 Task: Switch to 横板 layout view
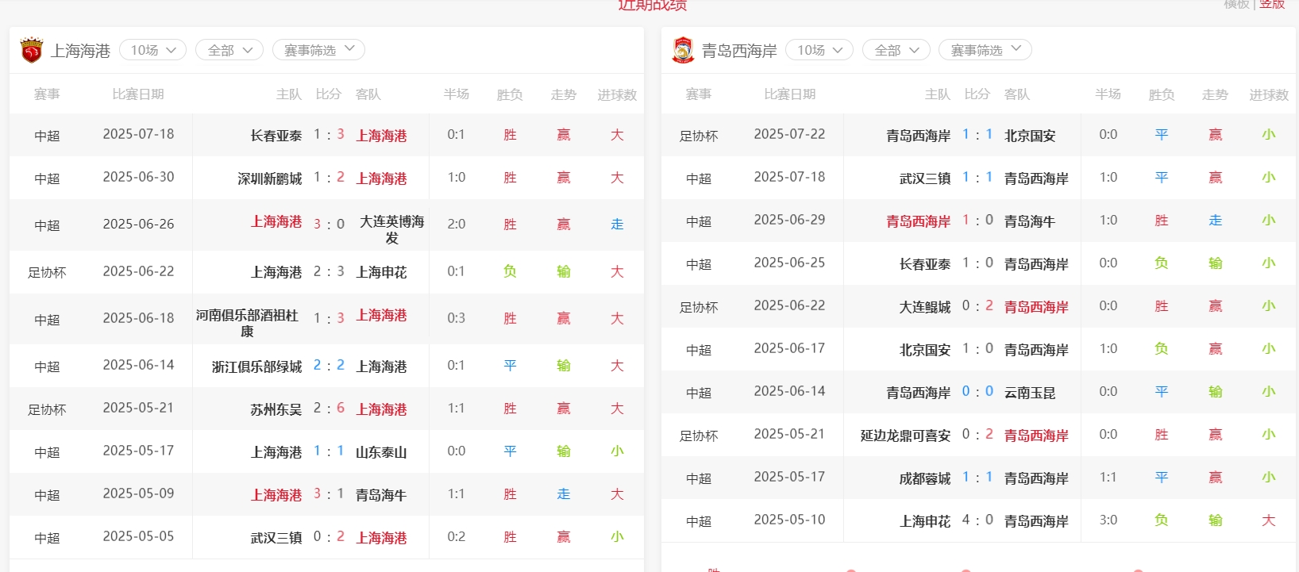1236,5
